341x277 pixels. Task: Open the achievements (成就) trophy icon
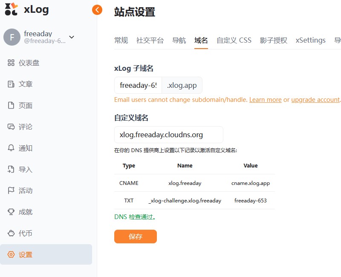tap(12, 212)
